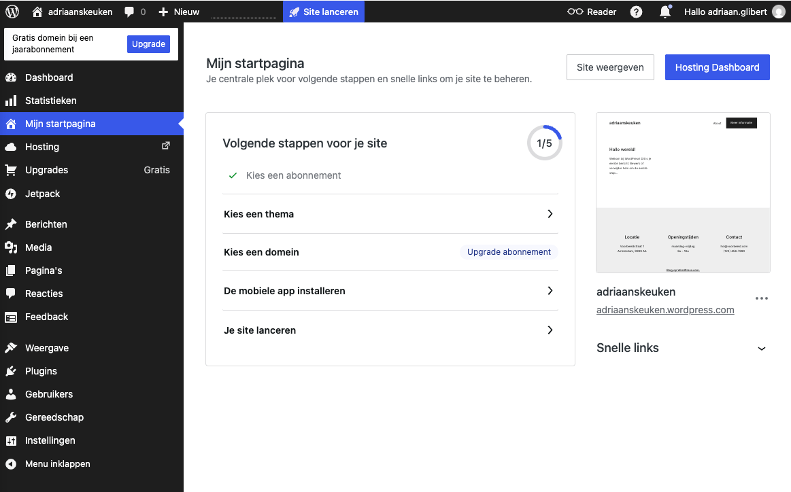Click the site preview thumbnail
The width and height of the screenshot is (791, 492).
(x=683, y=192)
